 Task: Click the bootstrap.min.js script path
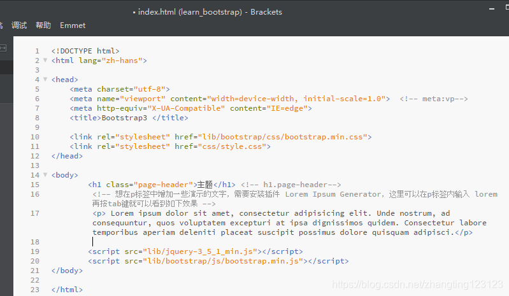coord(223,261)
